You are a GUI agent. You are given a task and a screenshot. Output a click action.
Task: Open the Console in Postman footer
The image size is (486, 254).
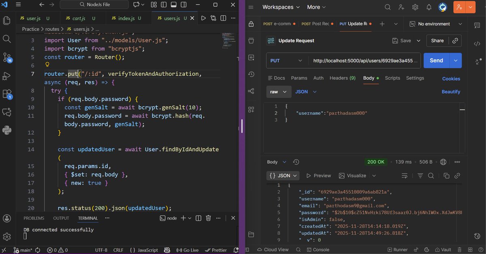[x=317, y=250]
